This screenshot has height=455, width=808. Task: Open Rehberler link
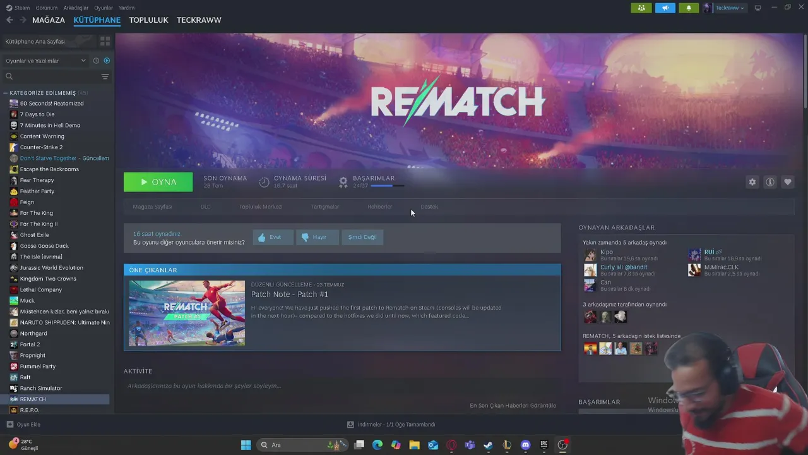coord(380,207)
